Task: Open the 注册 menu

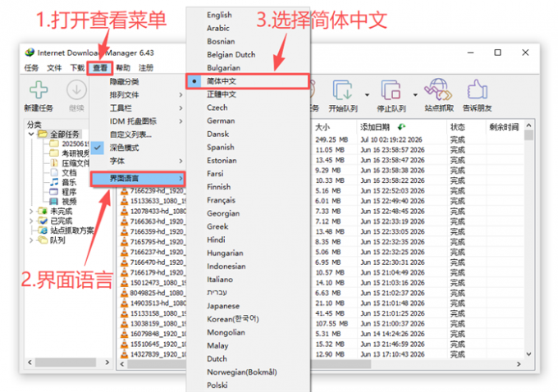Action: [146, 67]
